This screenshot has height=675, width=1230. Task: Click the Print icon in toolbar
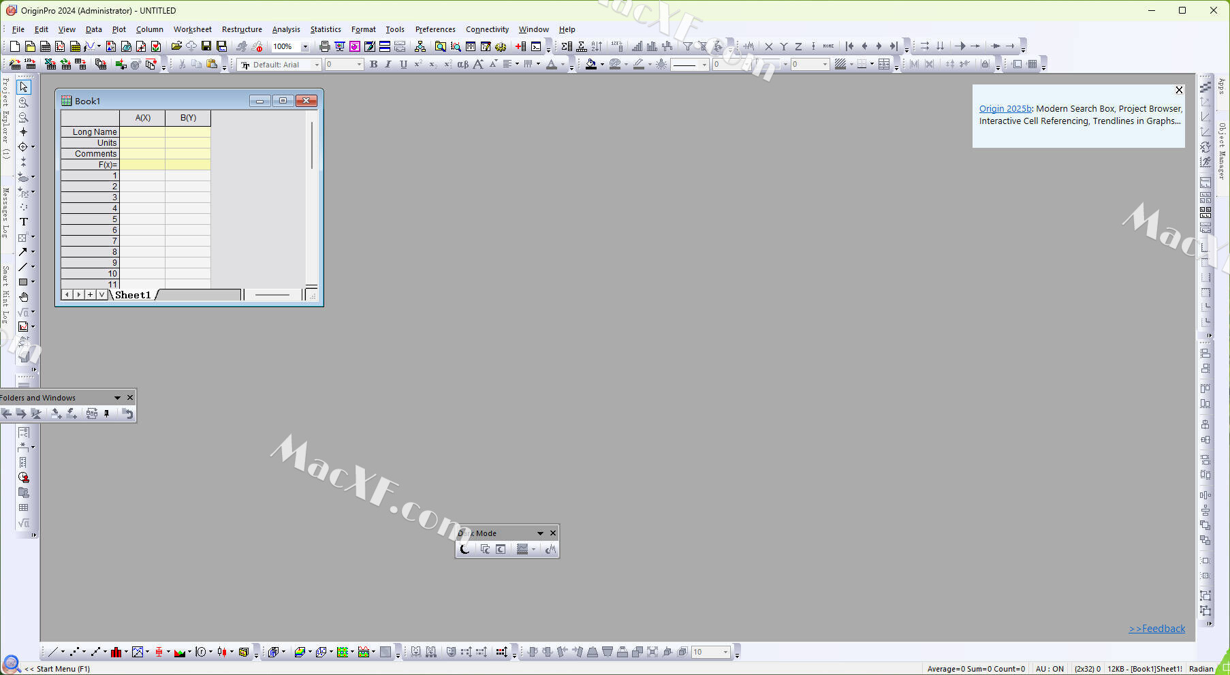tap(325, 46)
